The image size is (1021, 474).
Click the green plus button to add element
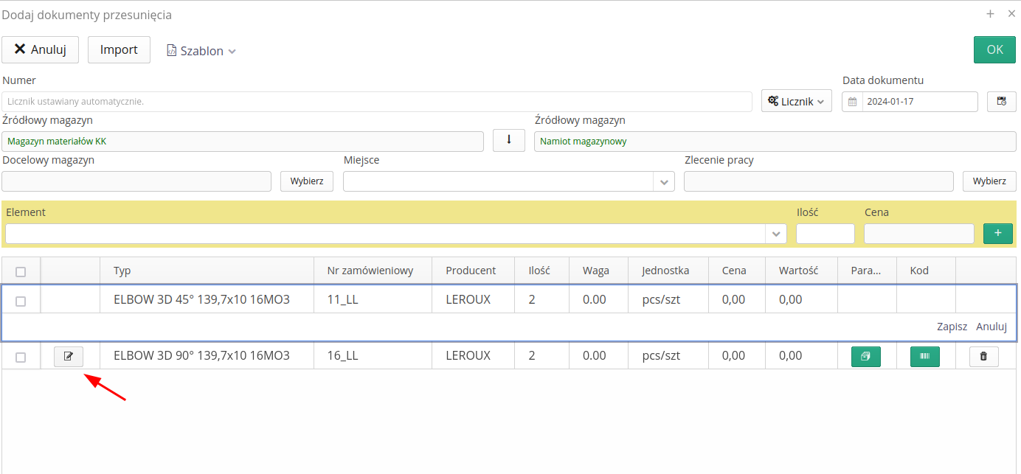pos(997,234)
